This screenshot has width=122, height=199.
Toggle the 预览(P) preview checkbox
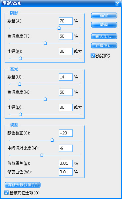pos(93,56)
